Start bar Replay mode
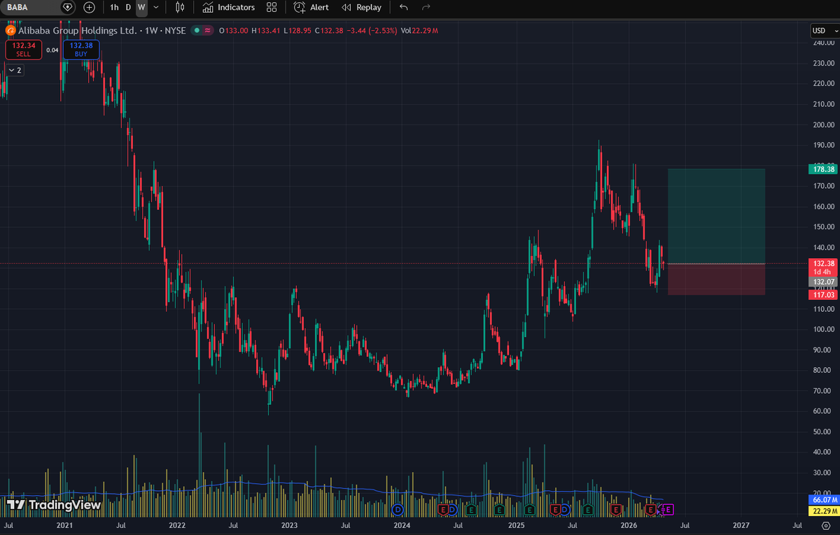This screenshot has width=840, height=535. (362, 7)
